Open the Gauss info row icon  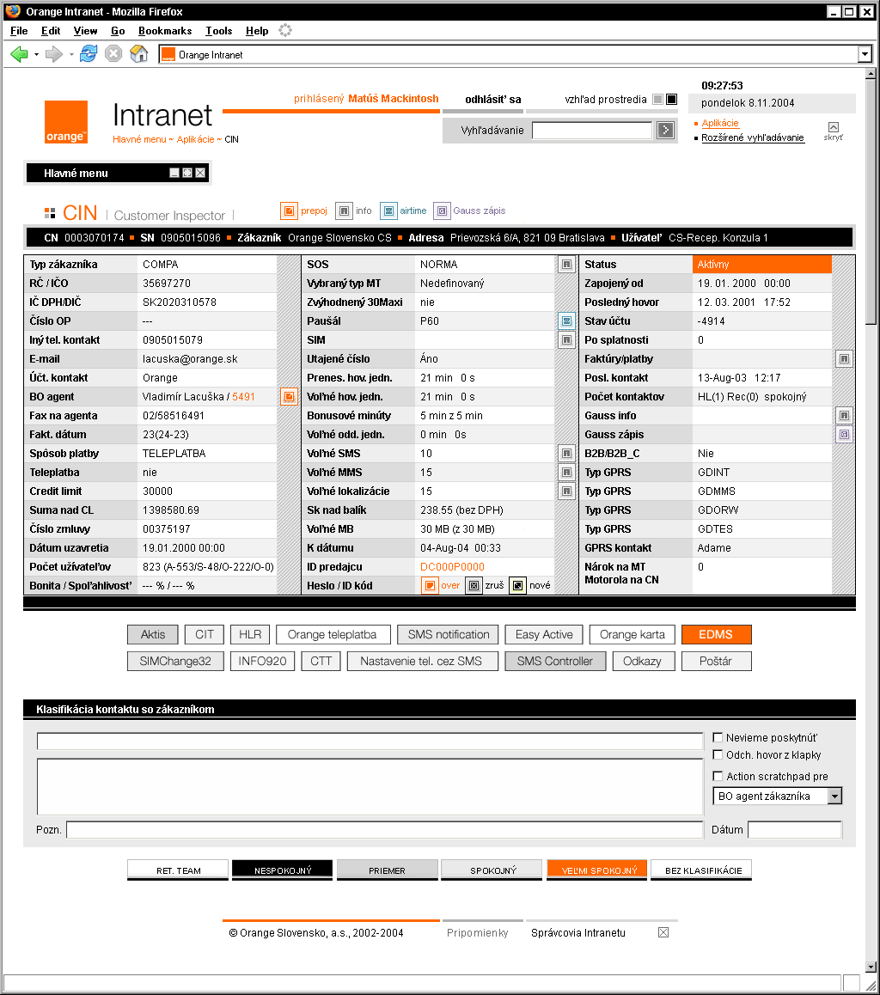click(844, 416)
